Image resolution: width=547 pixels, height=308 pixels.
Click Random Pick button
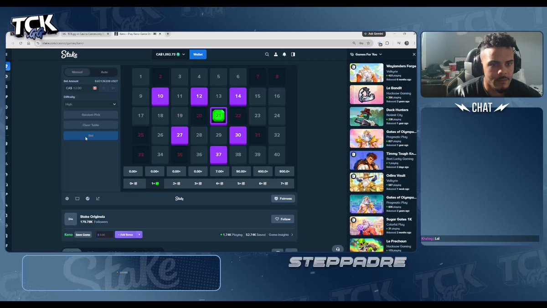click(91, 115)
